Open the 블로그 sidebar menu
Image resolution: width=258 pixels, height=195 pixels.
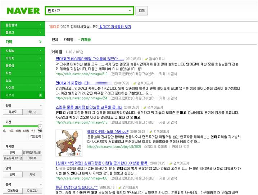tap(23, 32)
